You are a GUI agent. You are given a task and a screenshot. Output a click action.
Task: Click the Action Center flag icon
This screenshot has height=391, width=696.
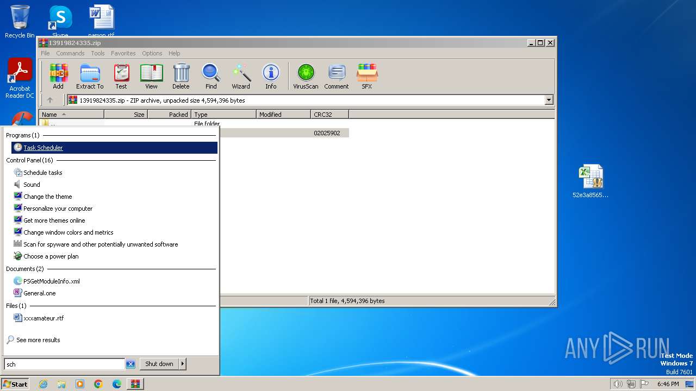click(644, 384)
